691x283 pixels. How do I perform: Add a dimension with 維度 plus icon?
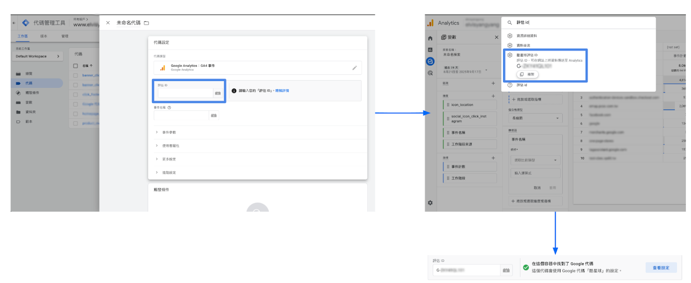493,96
